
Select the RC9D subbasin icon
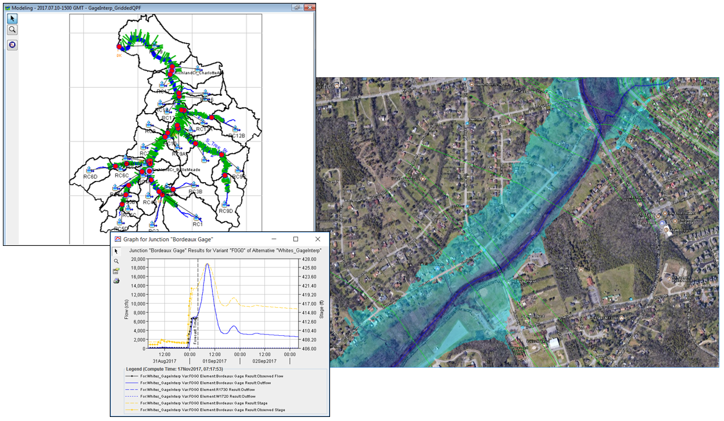point(226,204)
